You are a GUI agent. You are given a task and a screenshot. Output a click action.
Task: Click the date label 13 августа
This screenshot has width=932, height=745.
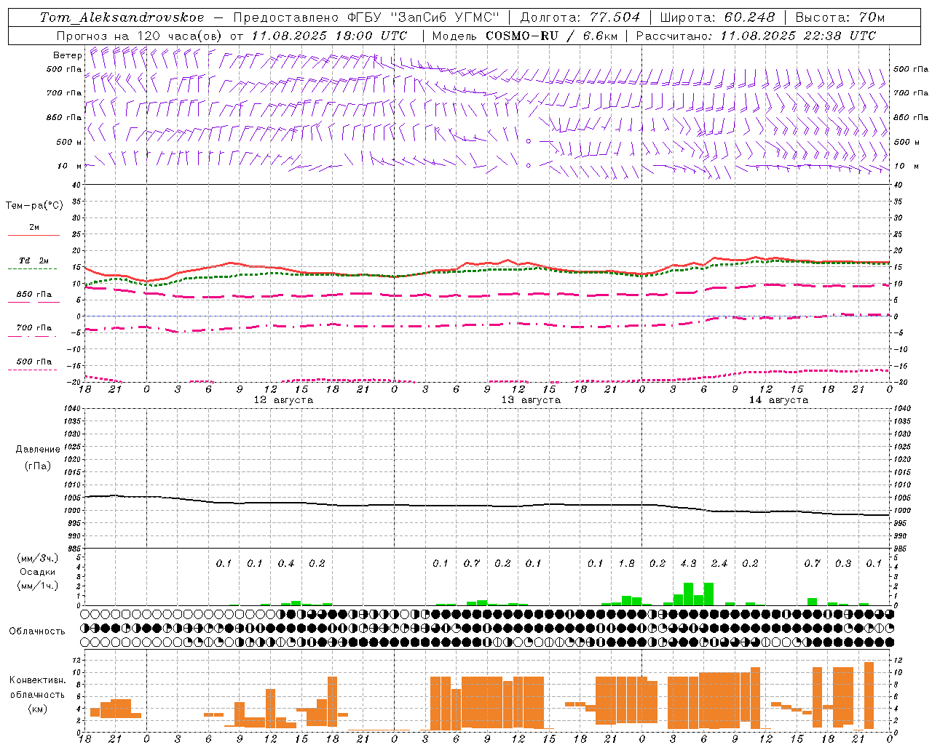(531, 400)
